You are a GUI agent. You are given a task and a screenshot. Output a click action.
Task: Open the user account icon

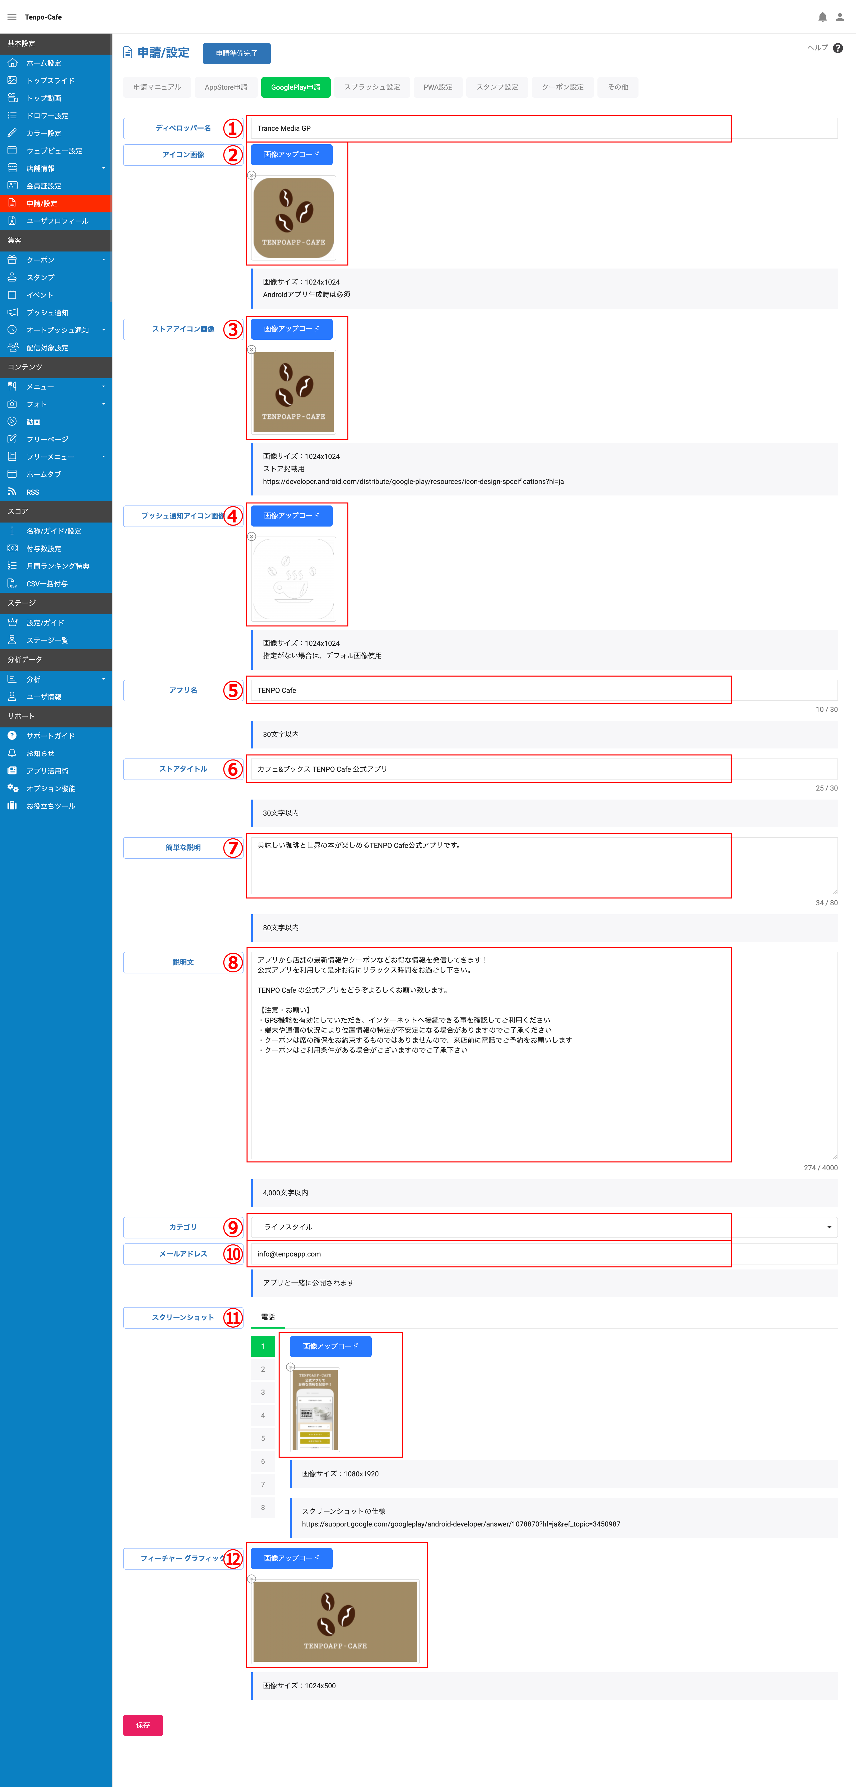[x=839, y=17]
